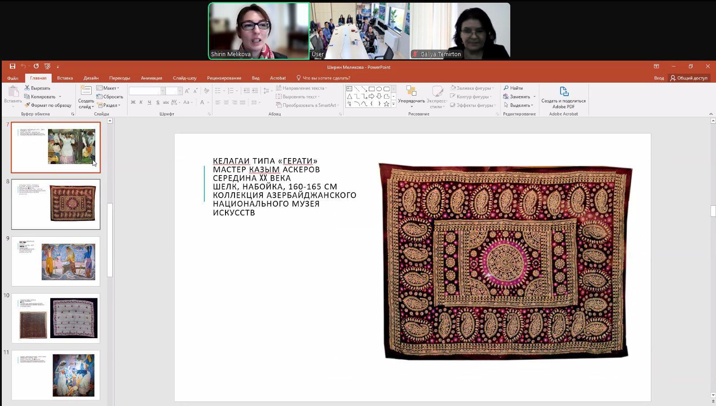Click the Save icon in quick access toolbar
716x406 pixels.
[13, 66]
